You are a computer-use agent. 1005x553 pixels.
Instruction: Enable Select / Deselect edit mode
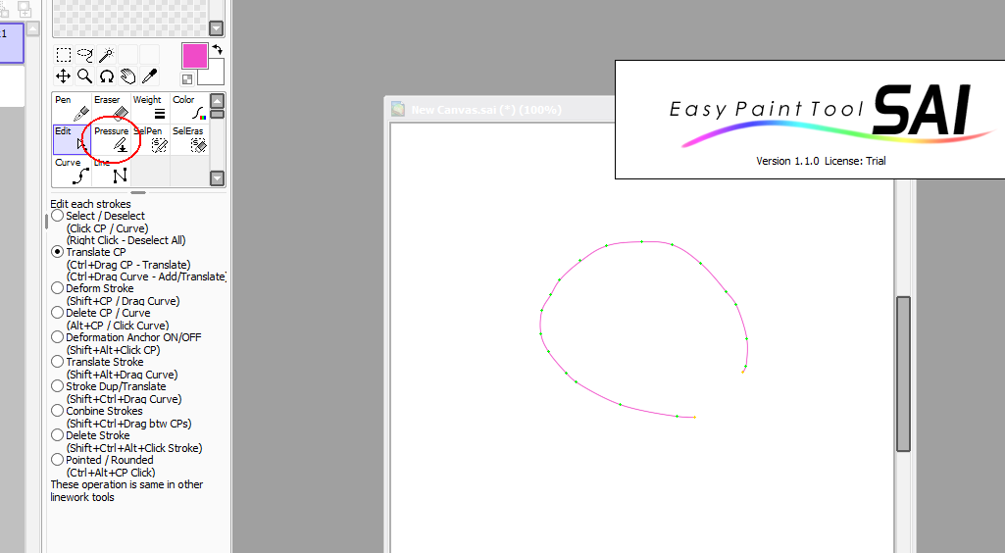pos(58,216)
